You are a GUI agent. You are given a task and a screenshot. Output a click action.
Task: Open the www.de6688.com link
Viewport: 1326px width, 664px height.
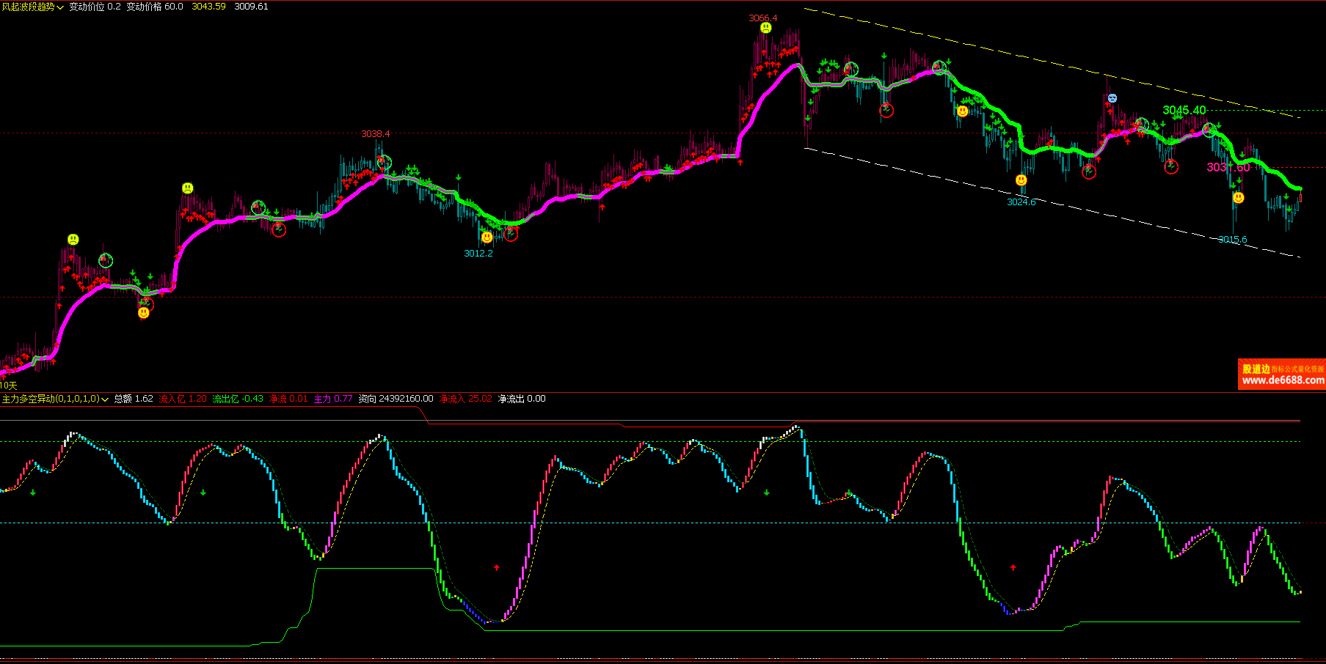tap(1283, 380)
